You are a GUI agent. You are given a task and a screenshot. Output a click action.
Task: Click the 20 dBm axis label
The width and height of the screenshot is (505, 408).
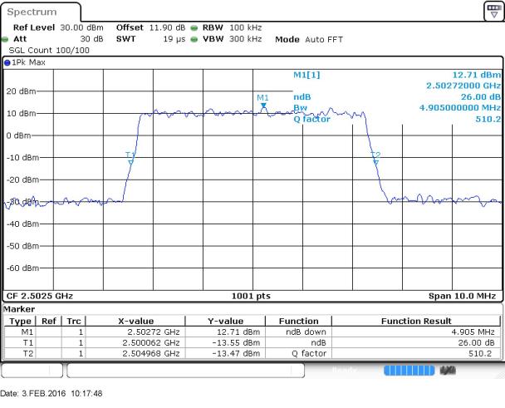click(22, 91)
